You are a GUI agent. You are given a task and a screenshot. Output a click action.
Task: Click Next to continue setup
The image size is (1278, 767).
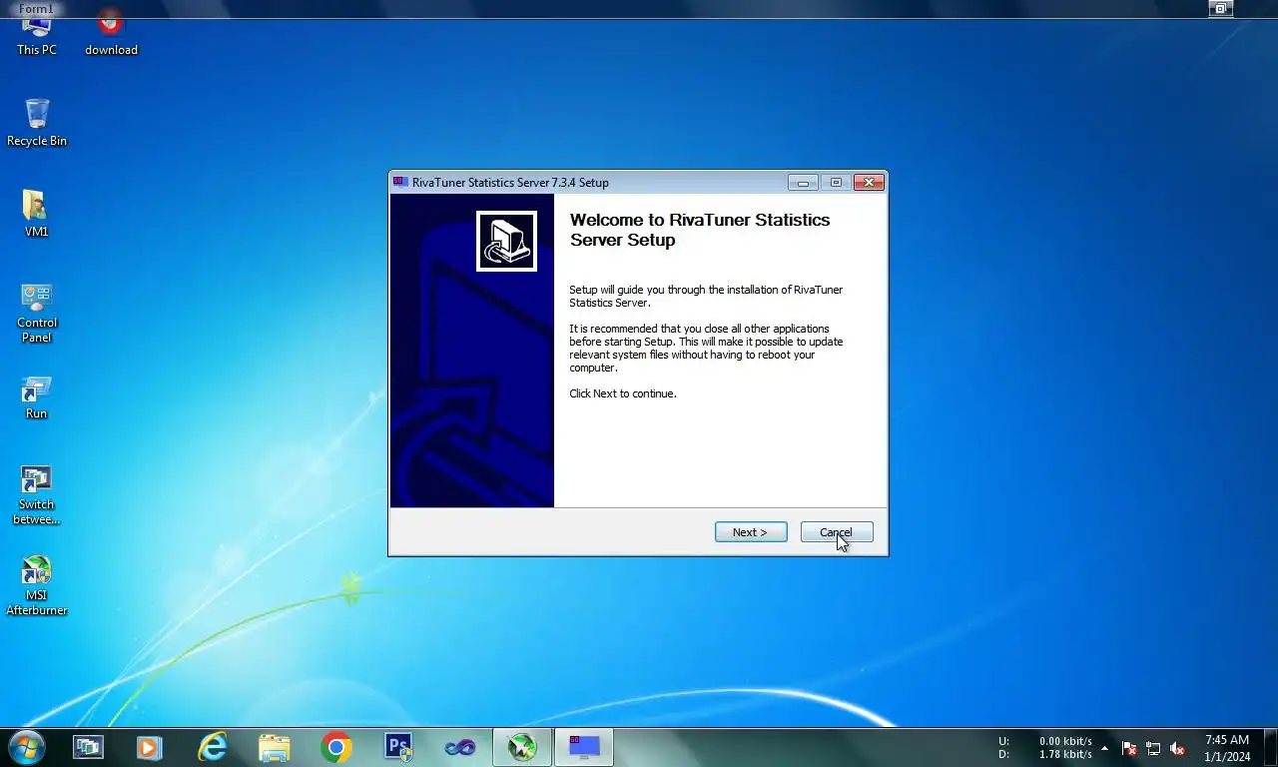click(x=751, y=532)
